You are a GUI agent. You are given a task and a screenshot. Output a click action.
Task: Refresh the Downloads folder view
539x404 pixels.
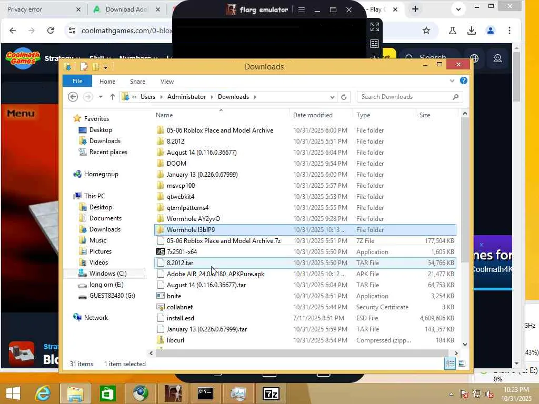(x=343, y=97)
